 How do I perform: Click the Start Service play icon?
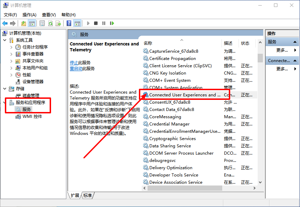[x=88, y=23]
